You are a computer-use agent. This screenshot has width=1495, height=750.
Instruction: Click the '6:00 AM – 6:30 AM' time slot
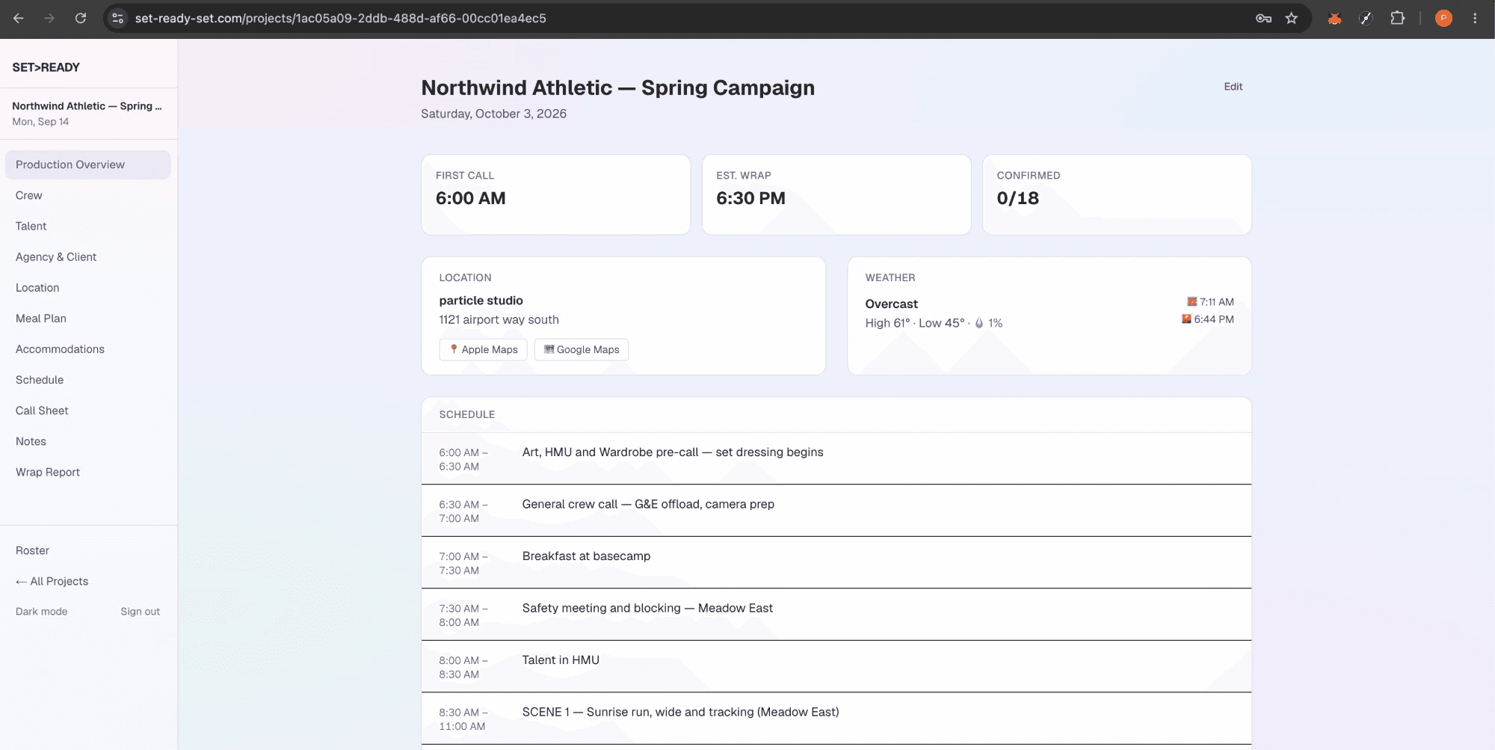click(463, 459)
